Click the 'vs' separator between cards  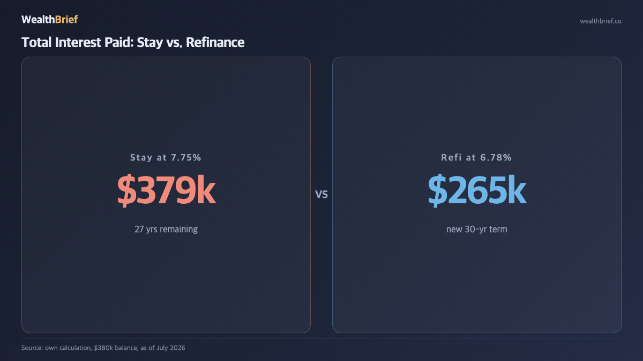pos(322,195)
